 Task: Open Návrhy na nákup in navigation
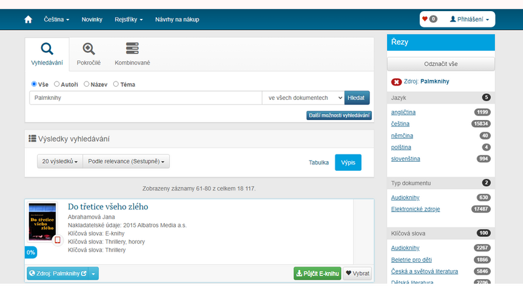[x=177, y=20]
